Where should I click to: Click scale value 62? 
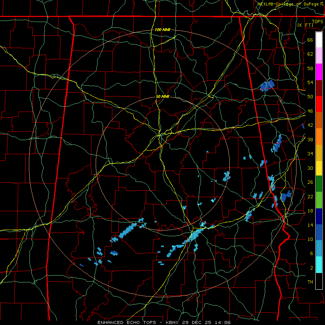pyautogui.click(x=310, y=54)
